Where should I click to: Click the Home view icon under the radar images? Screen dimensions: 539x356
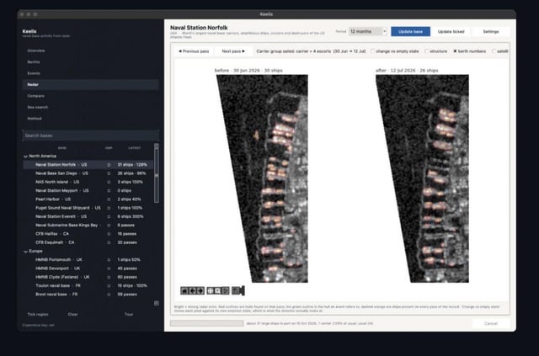tap(184, 290)
